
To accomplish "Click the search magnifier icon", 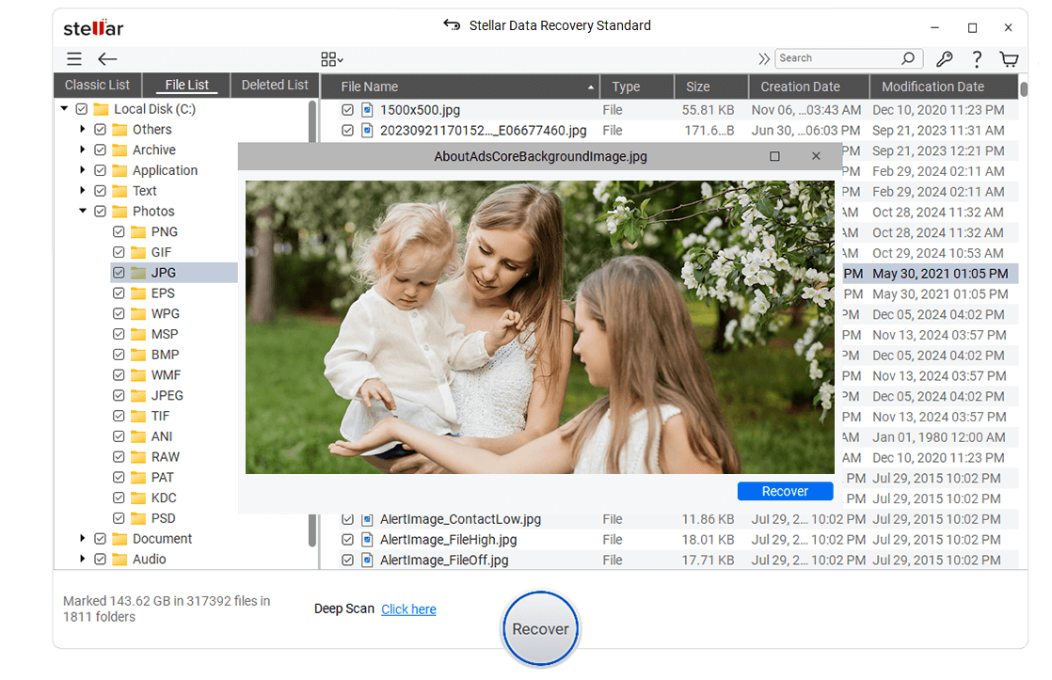I will [908, 57].
